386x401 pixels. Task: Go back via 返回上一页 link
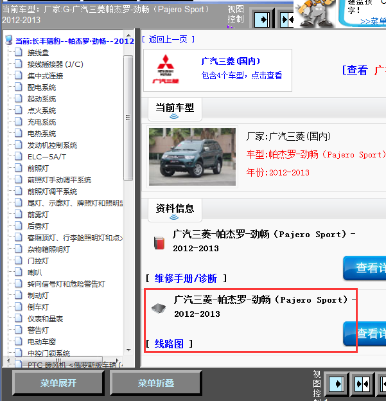click(168, 39)
